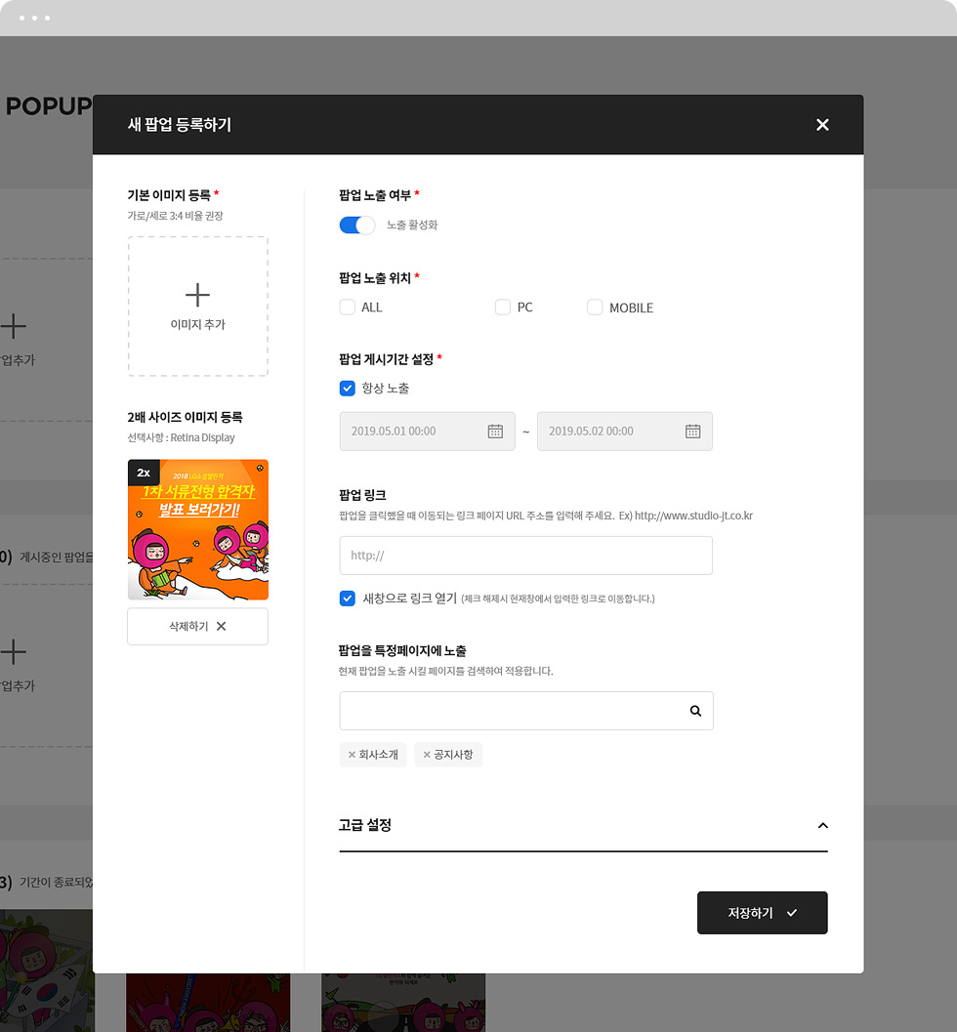Image resolution: width=957 pixels, height=1032 pixels.
Task: Close the 새 팝업 등록하기 dialog
Action: [822, 125]
